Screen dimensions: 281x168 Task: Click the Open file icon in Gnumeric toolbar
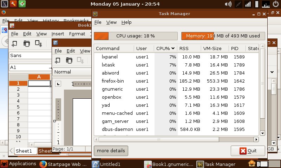click(x=27, y=44)
